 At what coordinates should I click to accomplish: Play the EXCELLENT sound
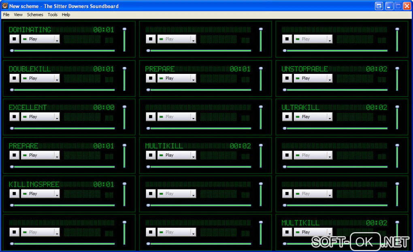[x=38, y=116]
